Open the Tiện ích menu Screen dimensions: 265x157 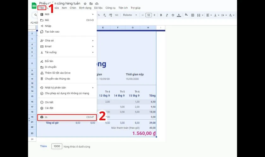pyautogui.click(x=123, y=8)
